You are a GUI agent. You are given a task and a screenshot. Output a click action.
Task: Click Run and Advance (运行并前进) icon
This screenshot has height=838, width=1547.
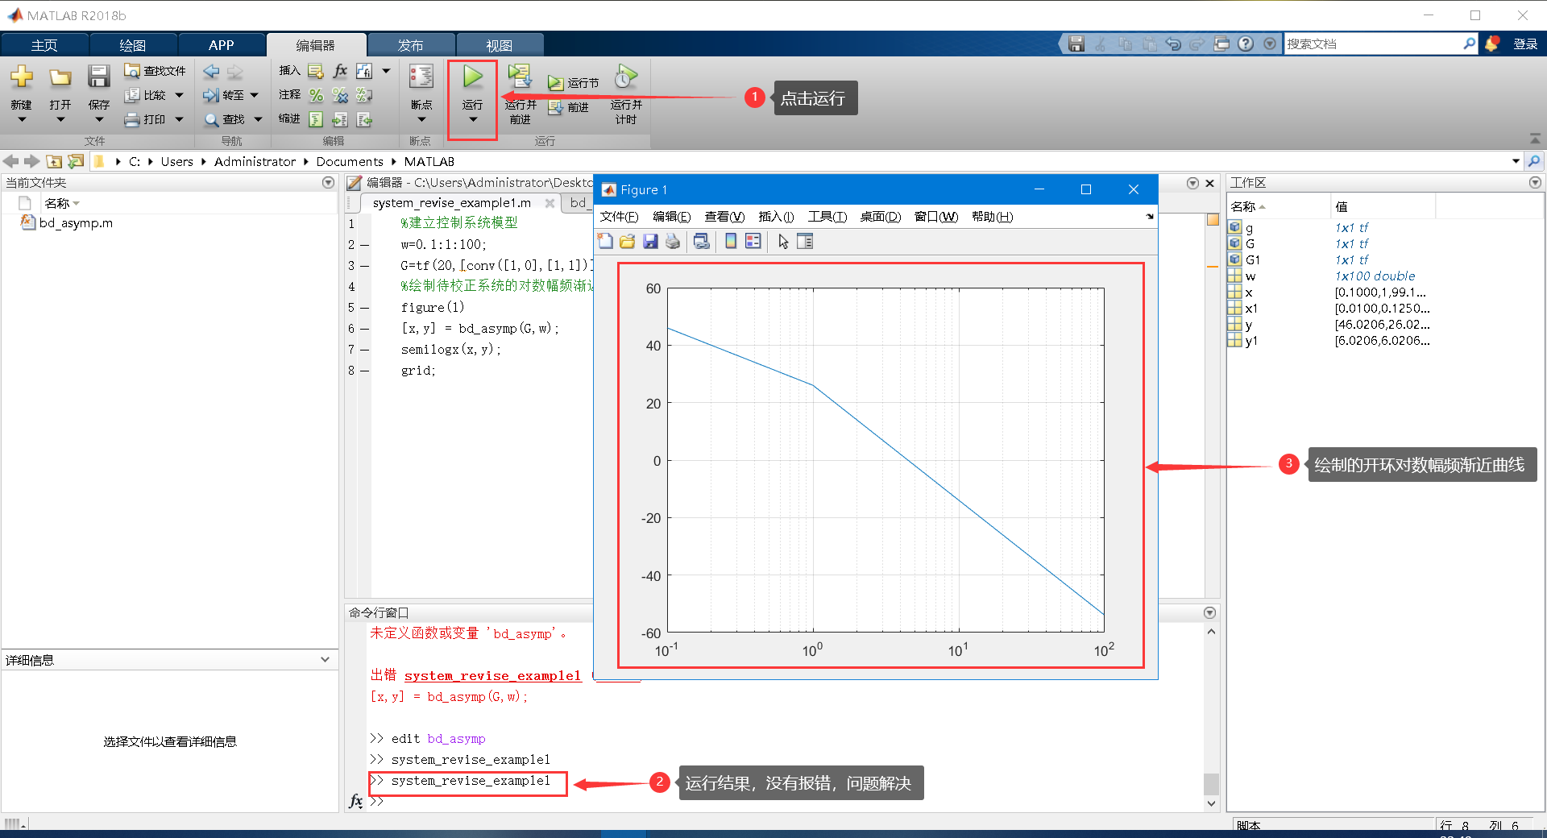[x=520, y=77]
